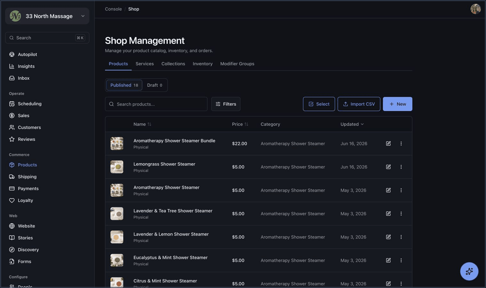This screenshot has width=486, height=288.
Task: Open the user profile avatar
Action: pos(476,9)
